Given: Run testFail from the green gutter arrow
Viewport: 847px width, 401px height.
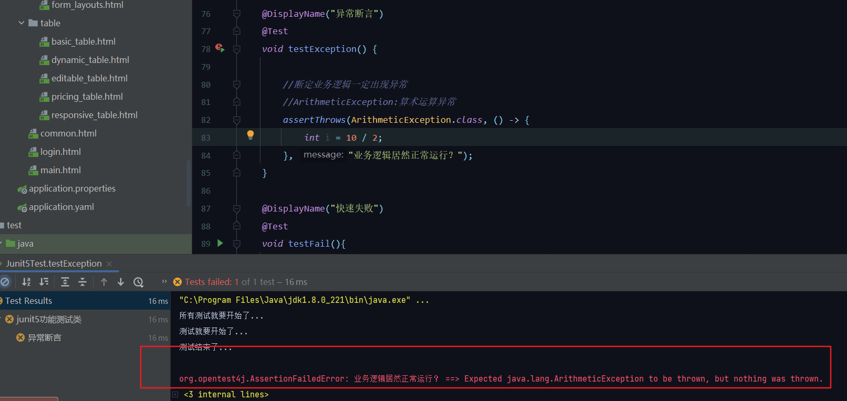Looking at the screenshot, I should [x=220, y=243].
